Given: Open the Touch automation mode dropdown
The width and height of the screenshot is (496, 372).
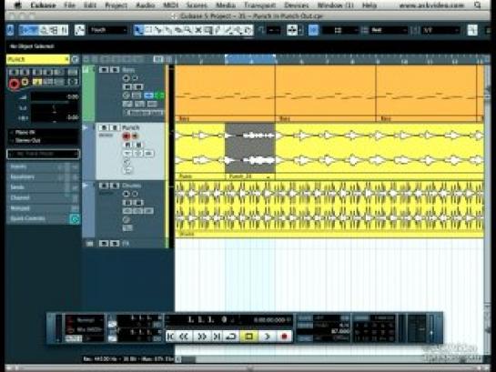Looking at the screenshot, I should [x=108, y=30].
